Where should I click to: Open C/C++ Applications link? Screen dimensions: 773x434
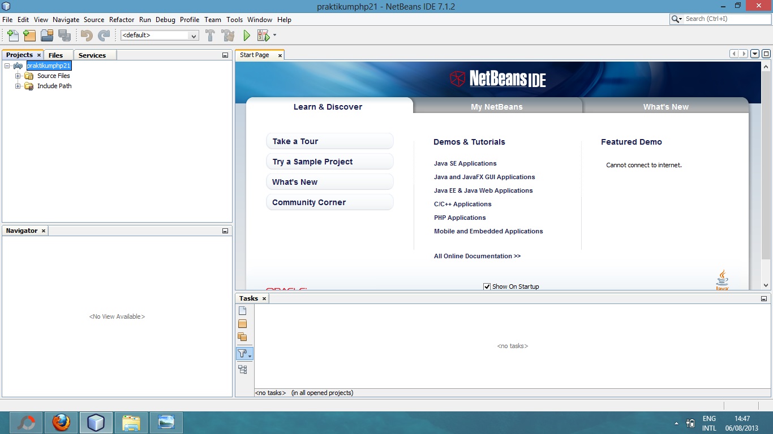click(463, 204)
